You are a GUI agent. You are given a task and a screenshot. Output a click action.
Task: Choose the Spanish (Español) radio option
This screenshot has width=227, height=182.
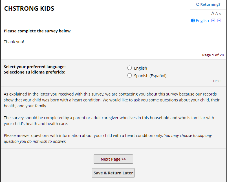click(130, 76)
